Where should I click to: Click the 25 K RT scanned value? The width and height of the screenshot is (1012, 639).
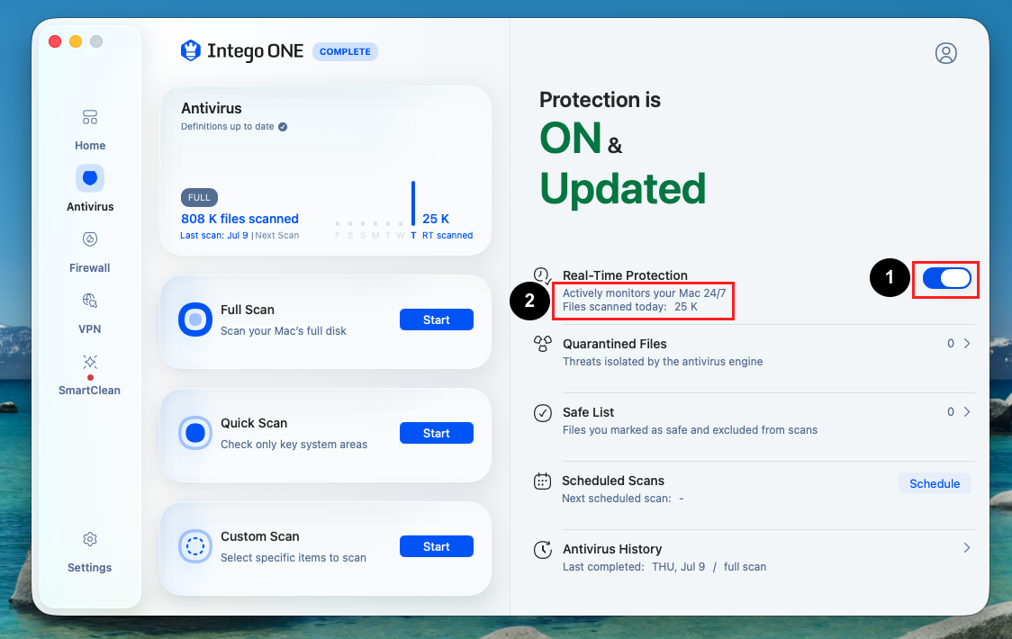click(x=436, y=219)
